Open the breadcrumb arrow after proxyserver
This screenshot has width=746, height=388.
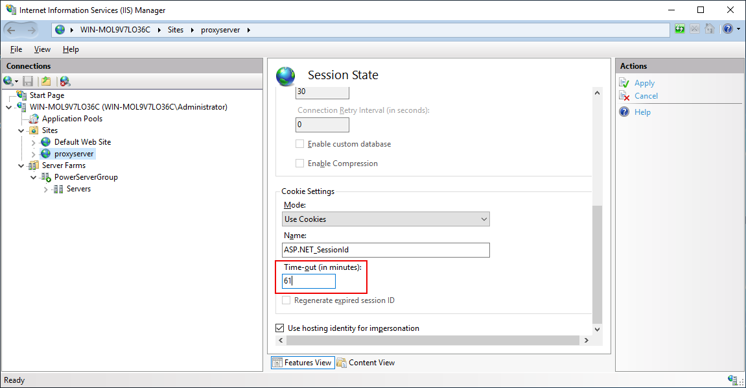coord(248,30)
